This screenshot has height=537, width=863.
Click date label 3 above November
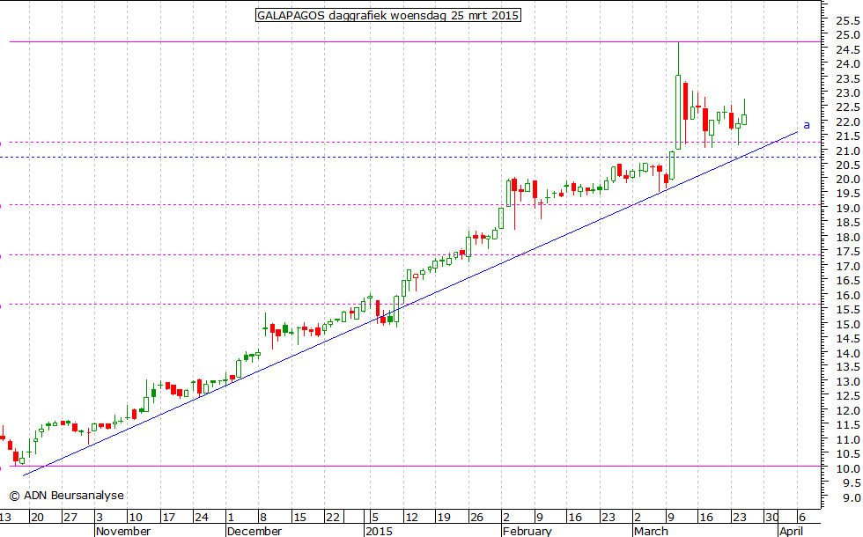[x=100, y=518]
